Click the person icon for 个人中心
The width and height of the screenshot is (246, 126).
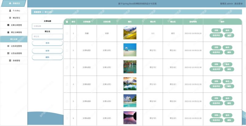10,10
